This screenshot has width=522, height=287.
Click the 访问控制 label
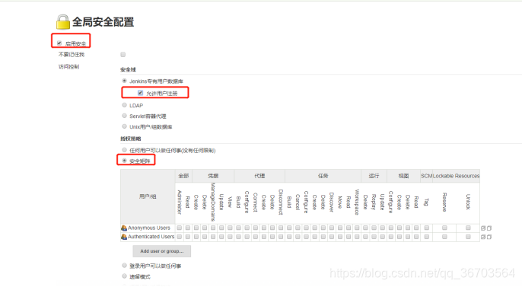[x=69, y=66]
